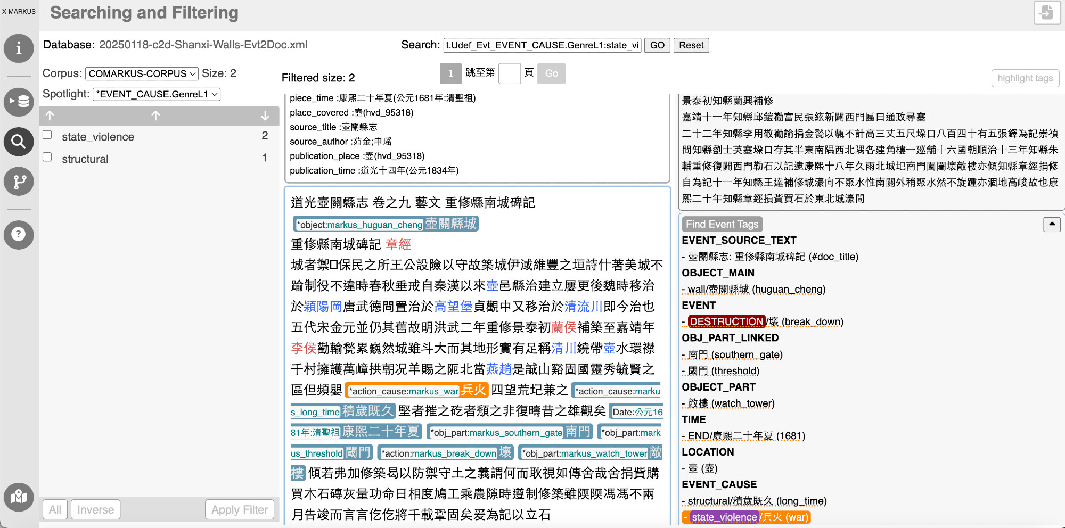The height and width of the screenshot is (528, 1065).
Task: Click the 壺關縣城 object tag
Action: [386, 224]
